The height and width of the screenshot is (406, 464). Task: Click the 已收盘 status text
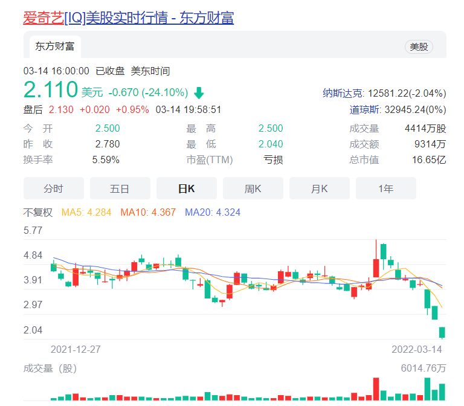(110, 71)
